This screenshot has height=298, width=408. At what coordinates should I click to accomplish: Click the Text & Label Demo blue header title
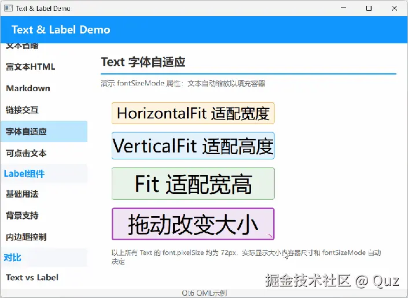[61, 29]
